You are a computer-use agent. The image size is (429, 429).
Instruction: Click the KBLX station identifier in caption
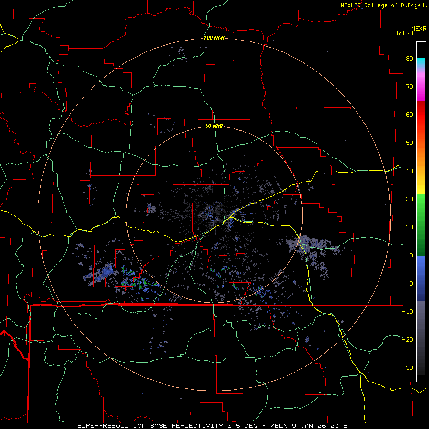tap(280, 426)
